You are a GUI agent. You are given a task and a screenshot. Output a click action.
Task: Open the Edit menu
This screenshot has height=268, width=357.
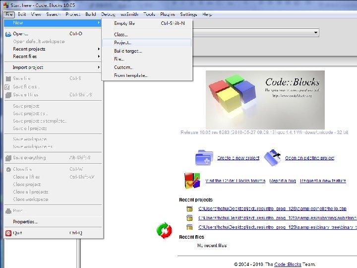click(x=22, y=14)
